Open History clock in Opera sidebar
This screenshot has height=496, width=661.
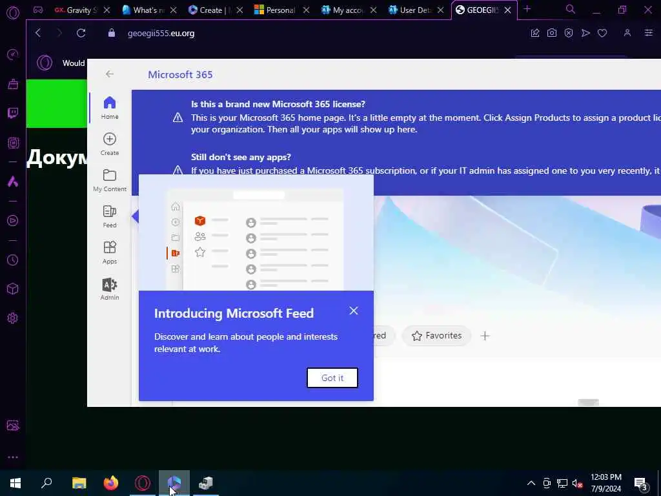[13, 260]
